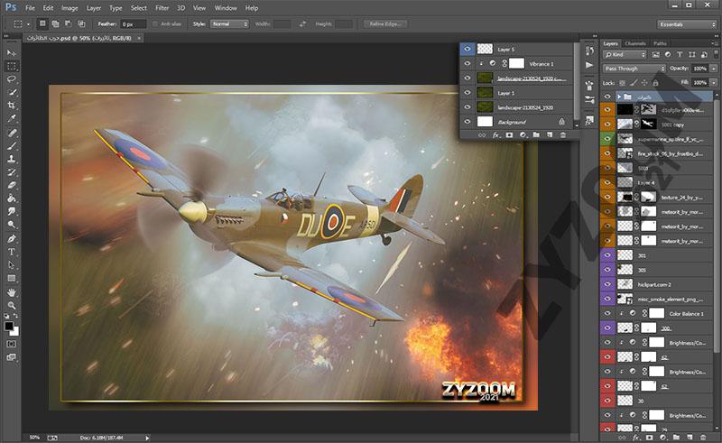Viewport: 722px width, 443px height.
Task: Open the Image menu
Action: [69, 8]
